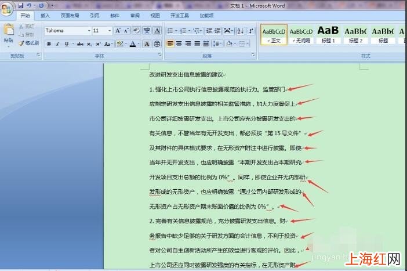Open the 邮件 (Mailings) tab
The height and width of the screenshot is (271, 407).
click(115, 16)
